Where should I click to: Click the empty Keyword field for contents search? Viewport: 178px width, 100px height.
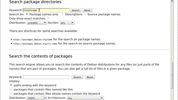pyautogui.click(x=46, y=77)
